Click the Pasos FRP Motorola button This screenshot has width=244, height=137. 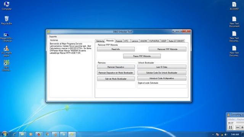tap(142, 56)
